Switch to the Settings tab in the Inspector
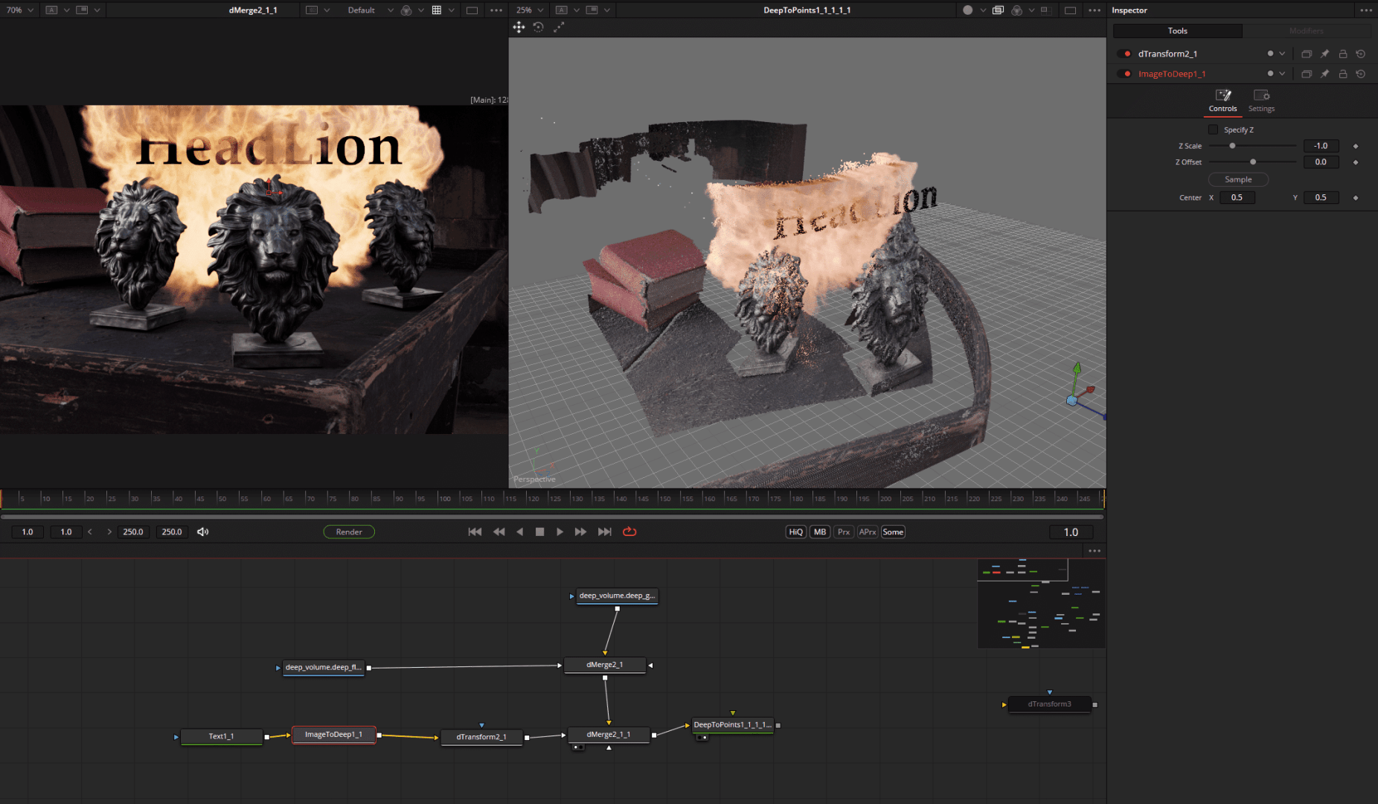The height and width of the screenshot is (804, 1378). pos(1262,100)
